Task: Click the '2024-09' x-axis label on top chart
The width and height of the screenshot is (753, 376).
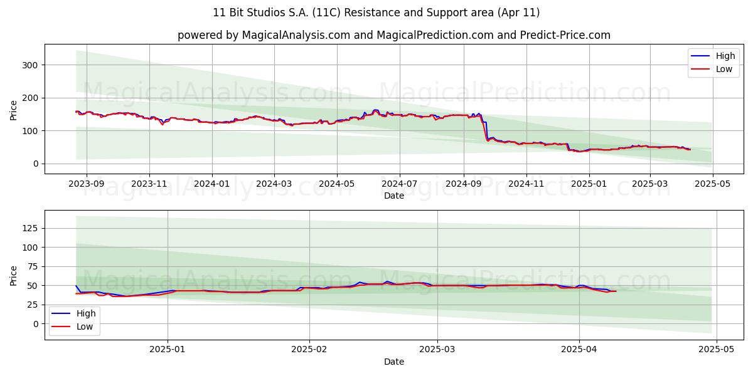Action: tap(463, 184)
